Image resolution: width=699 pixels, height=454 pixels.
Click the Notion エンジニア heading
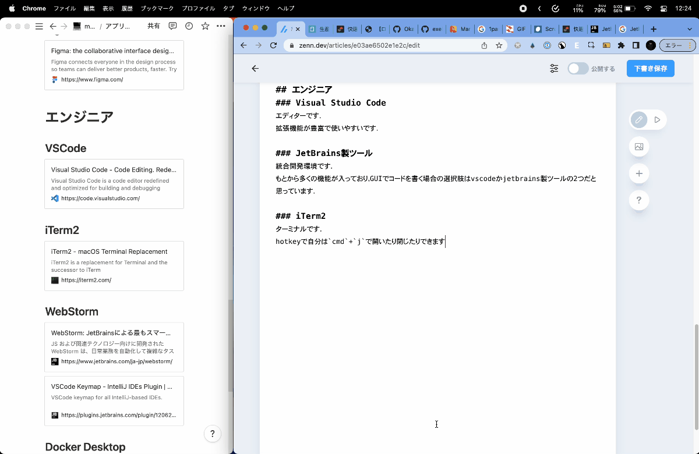coord(79,117)
